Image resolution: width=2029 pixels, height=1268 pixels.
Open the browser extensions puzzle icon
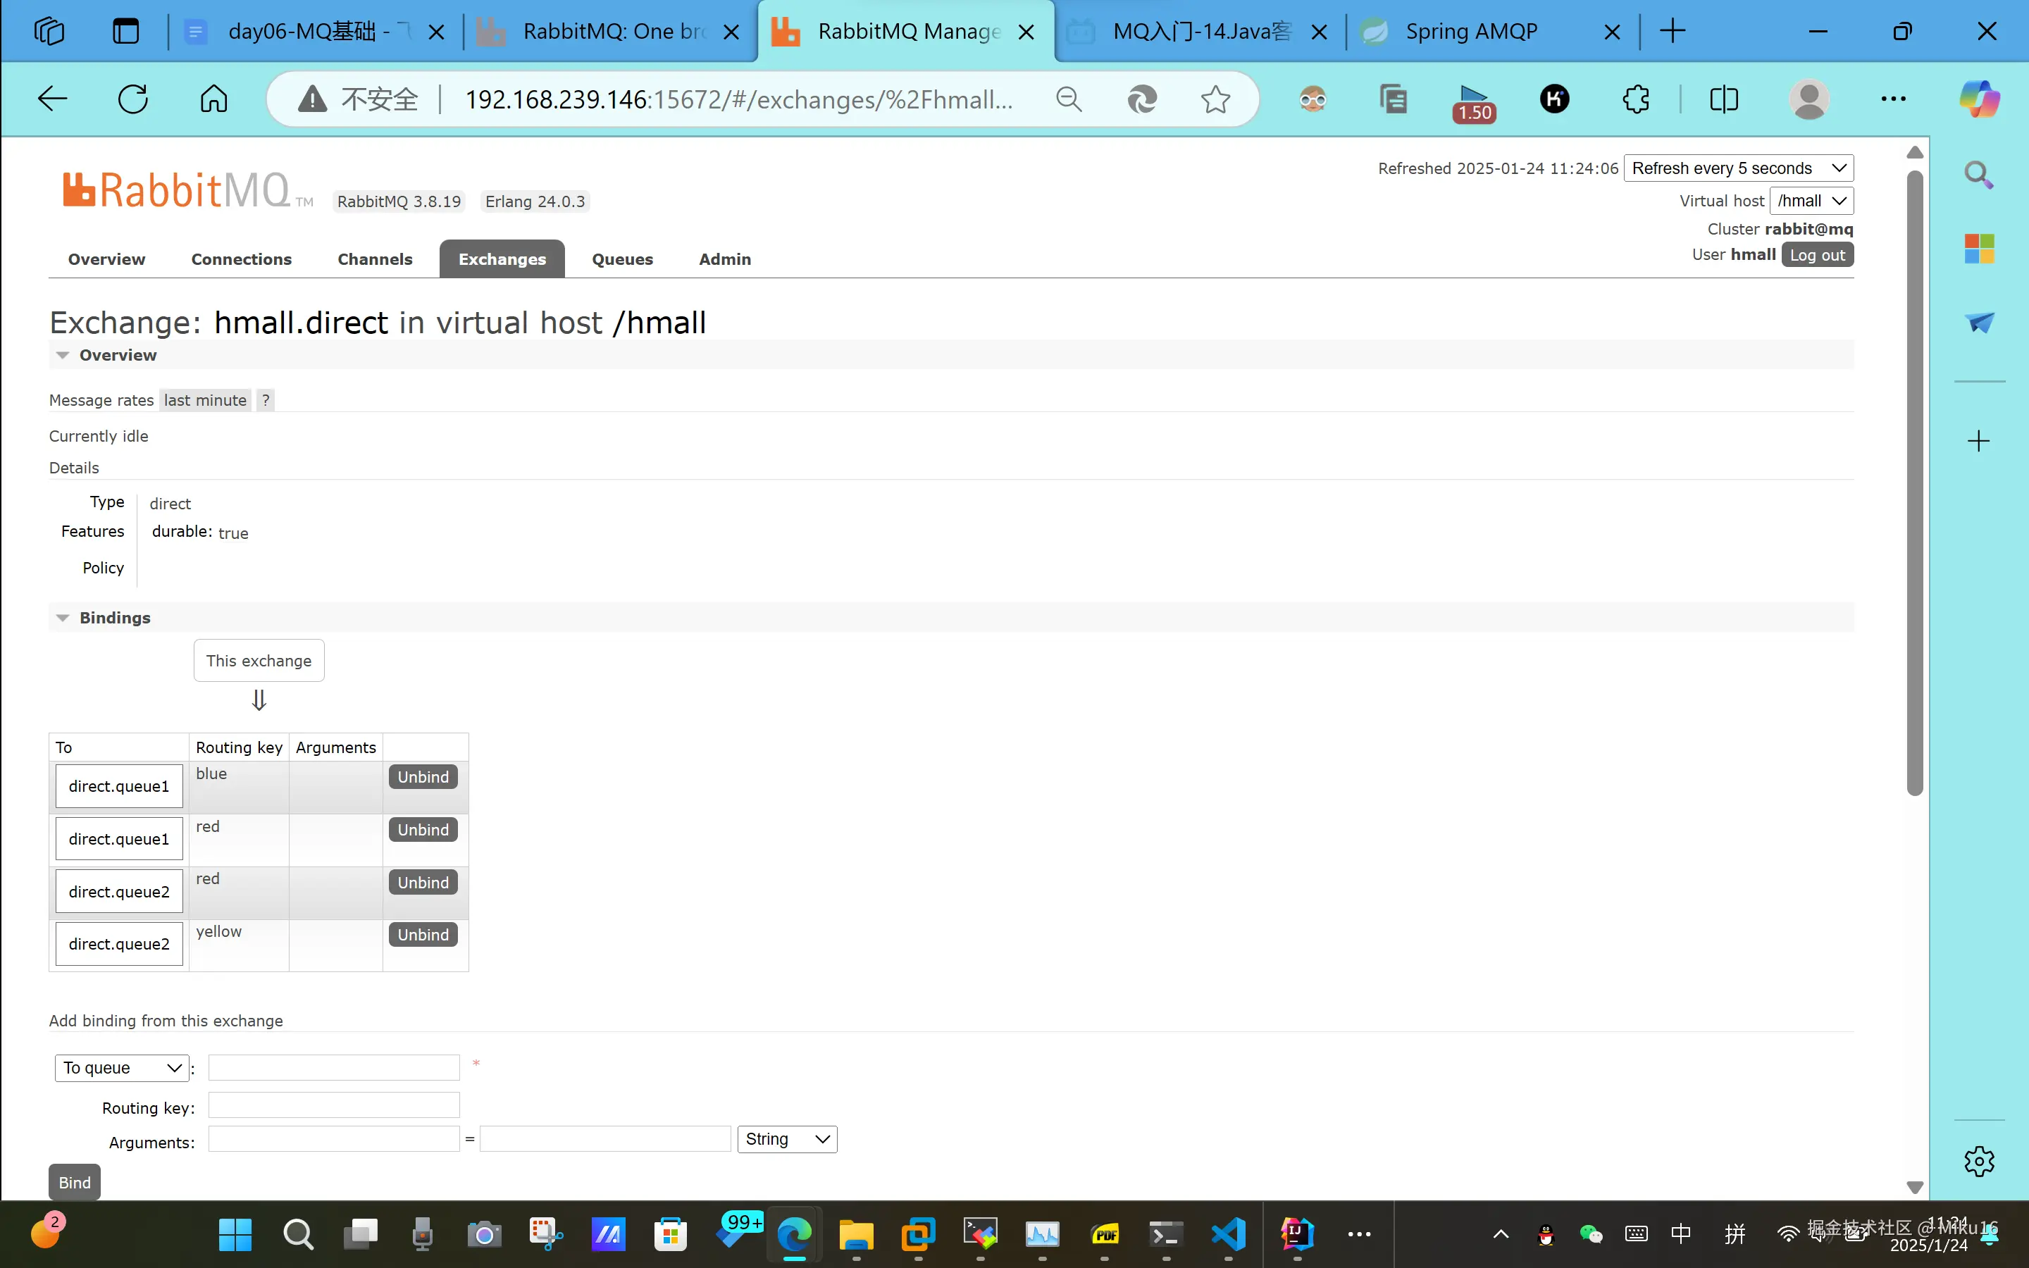[x=1636, y=99]
